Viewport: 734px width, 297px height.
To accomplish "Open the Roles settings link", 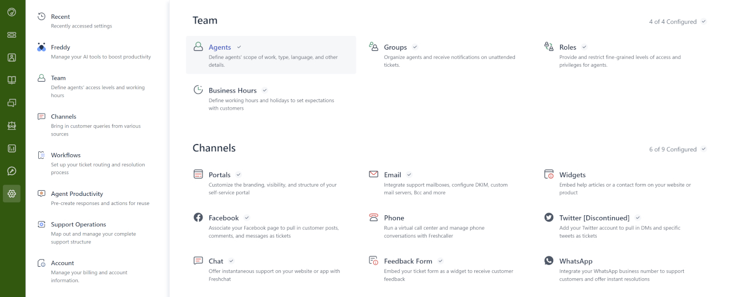I will tap(568, 47).
